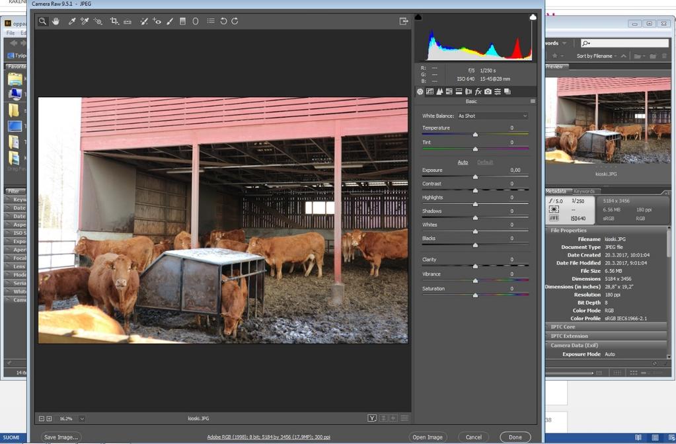Toggle shadow clipping warning in histogram

(x=418, y=17)
